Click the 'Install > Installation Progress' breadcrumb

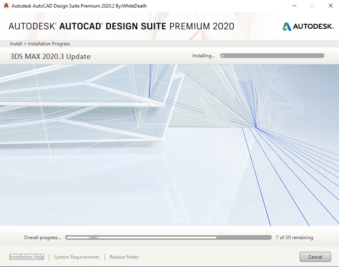[x=40, y=44]
